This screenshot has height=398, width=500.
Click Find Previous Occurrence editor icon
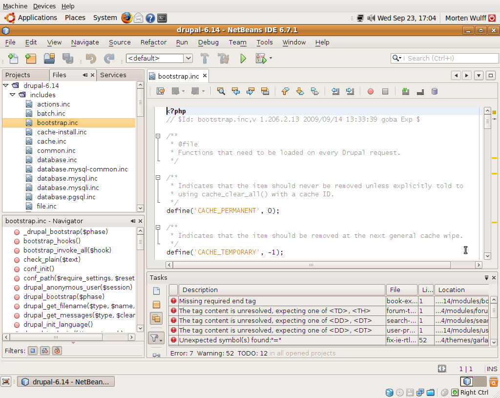pyautogui.click(x=236, y=91)
